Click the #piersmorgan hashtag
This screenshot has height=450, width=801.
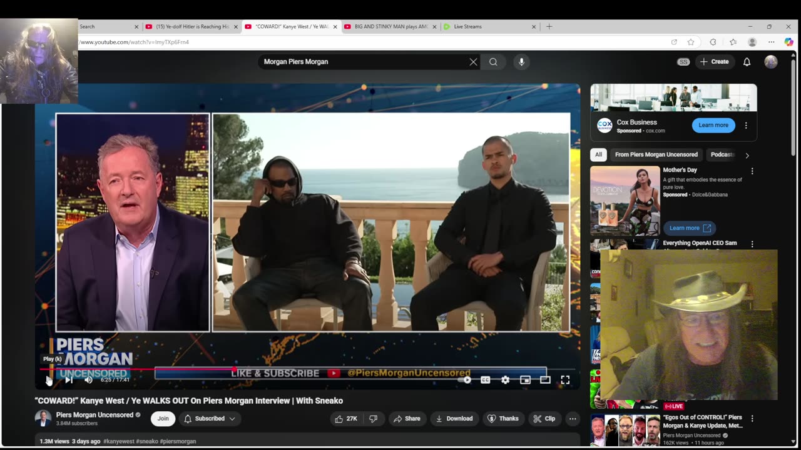pos(178,441)
